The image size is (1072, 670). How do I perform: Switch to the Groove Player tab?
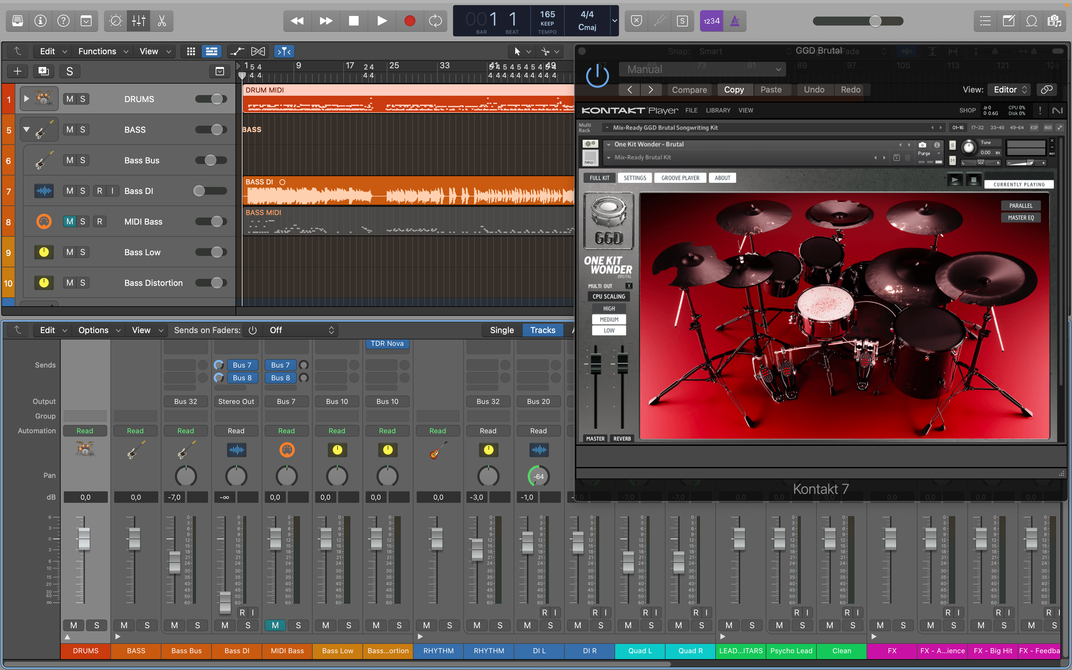pyautogui.click(x=680, y=178)
